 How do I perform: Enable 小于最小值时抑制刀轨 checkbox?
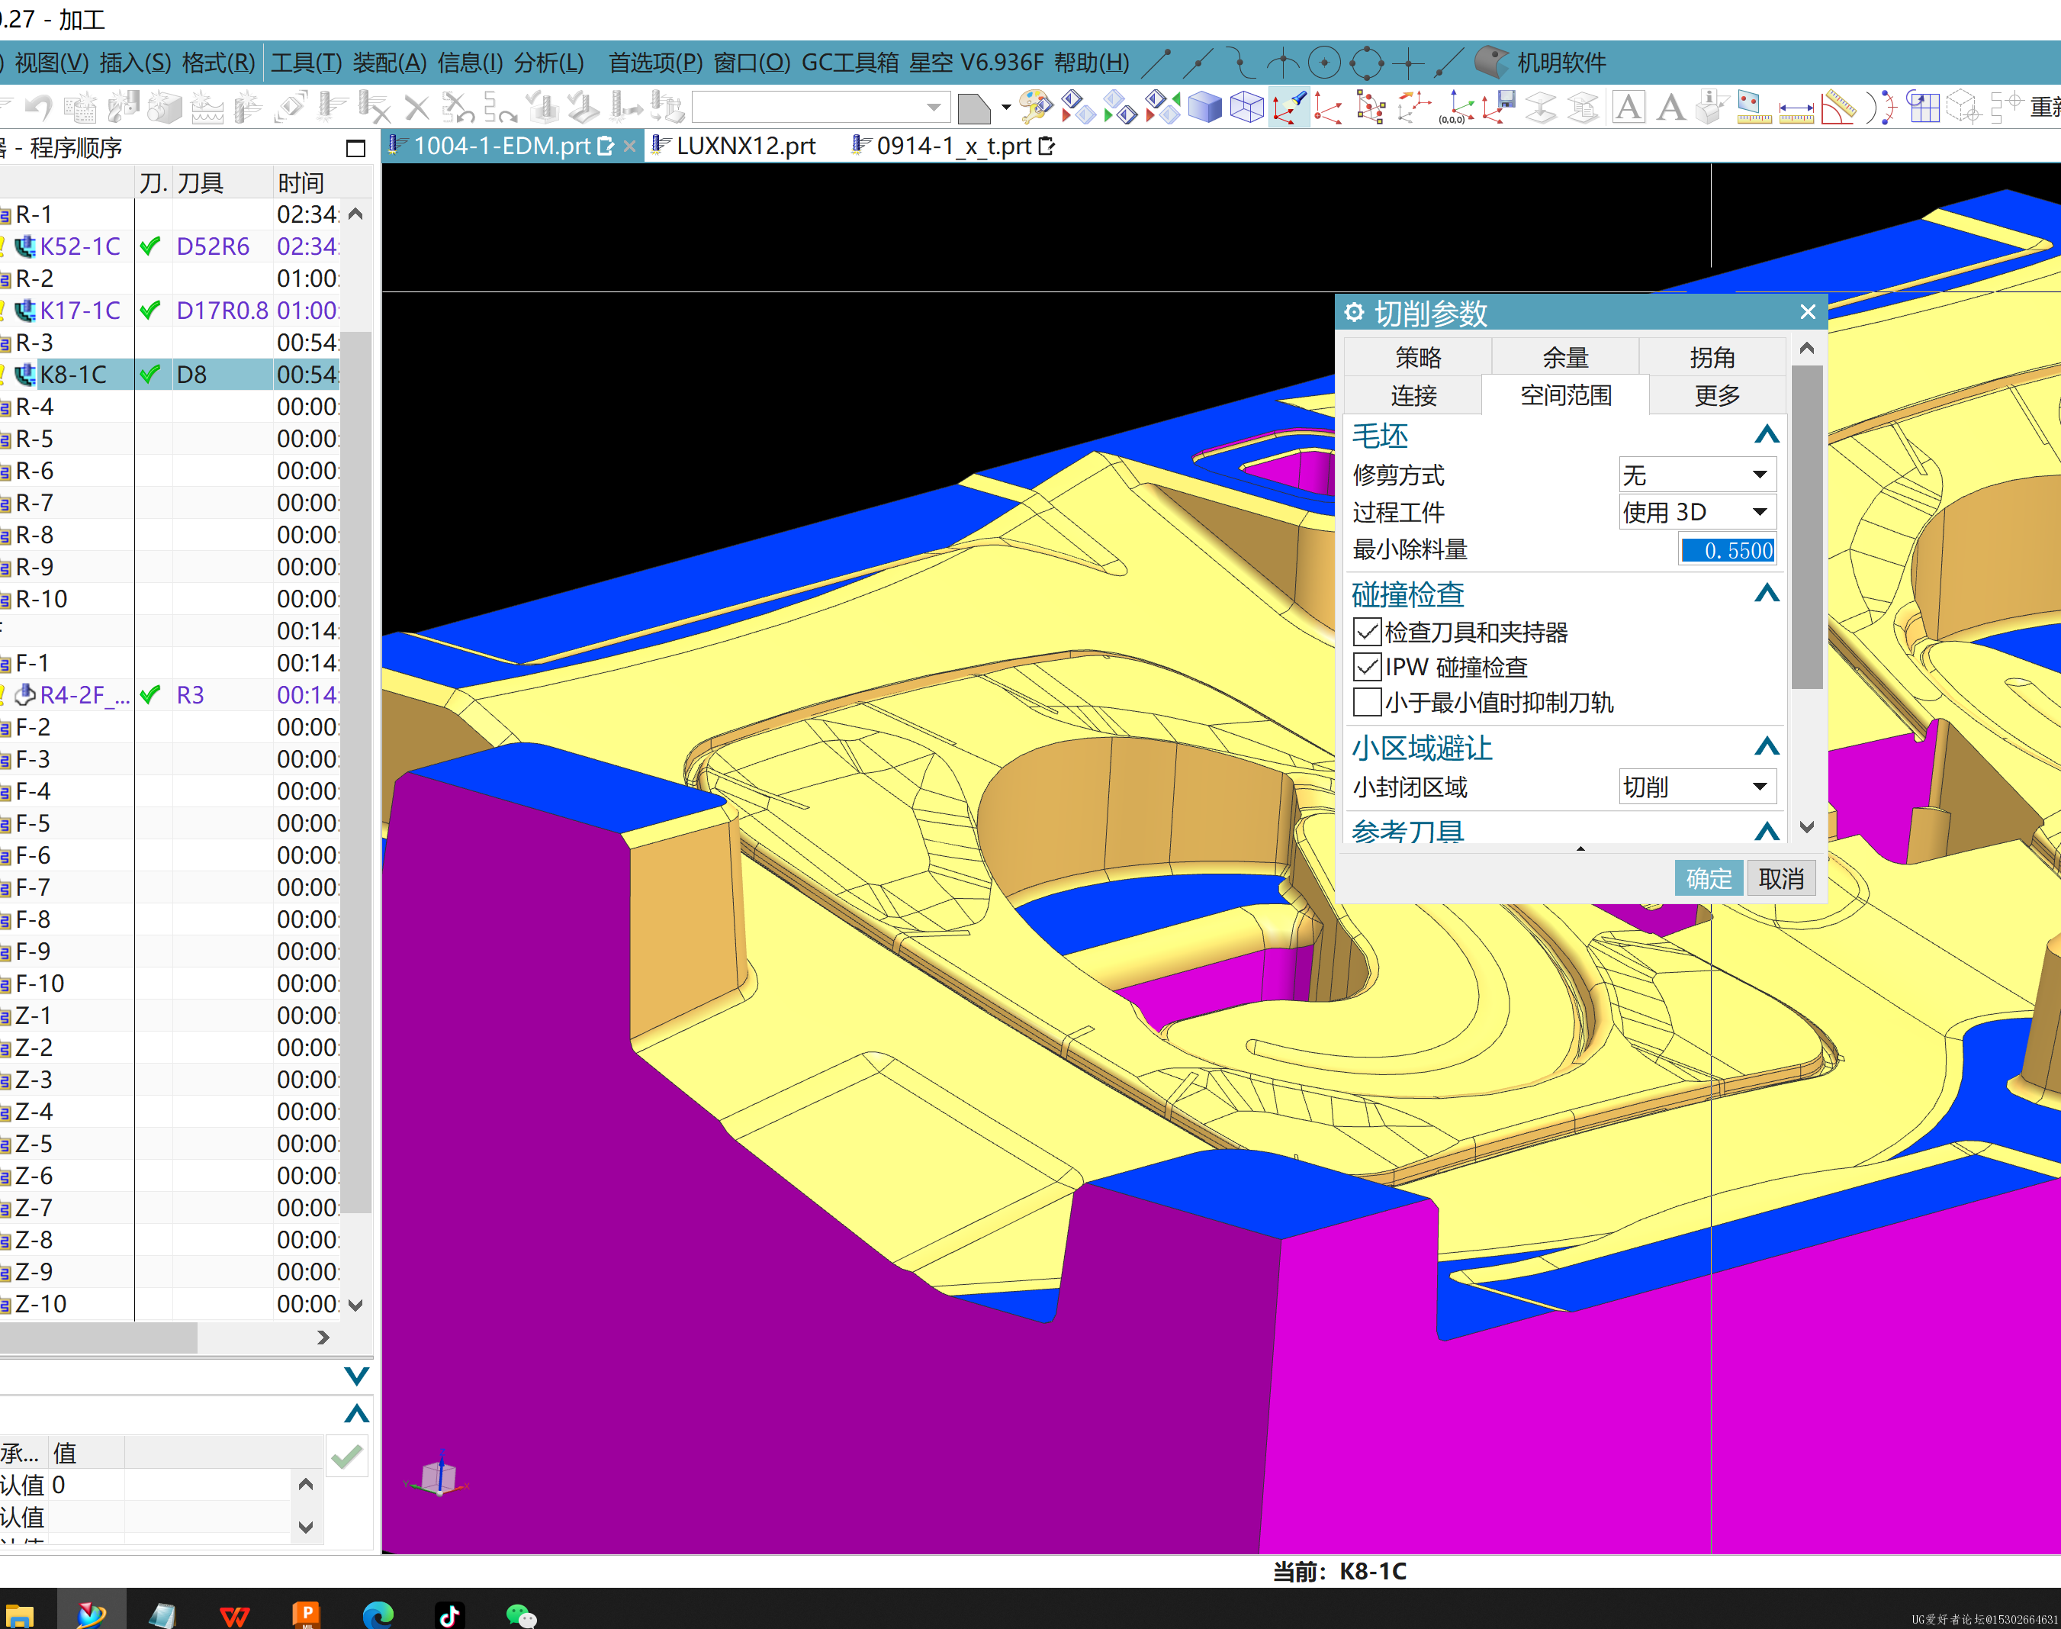[1367, 702]
